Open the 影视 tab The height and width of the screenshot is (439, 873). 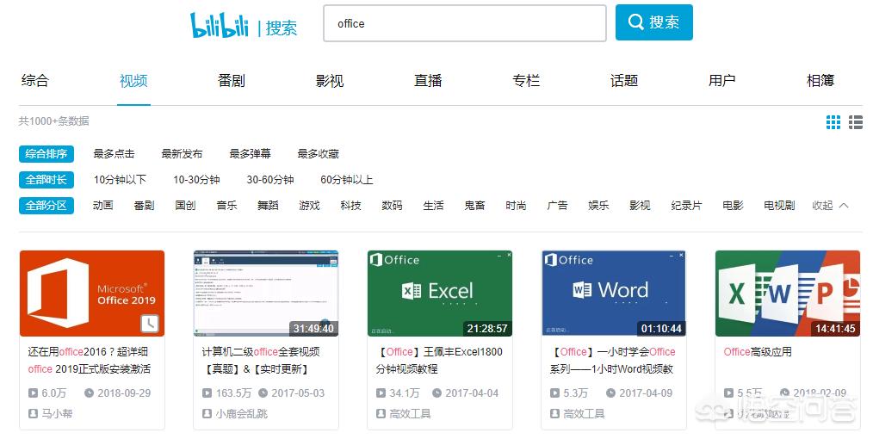coord(330,81)
